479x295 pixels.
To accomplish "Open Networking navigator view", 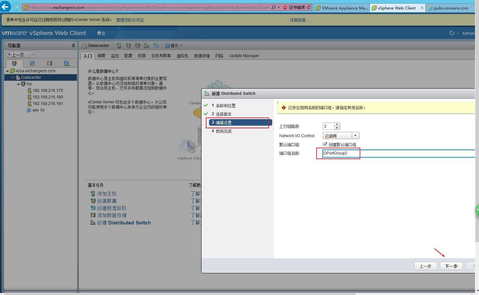I will point(66,63).
